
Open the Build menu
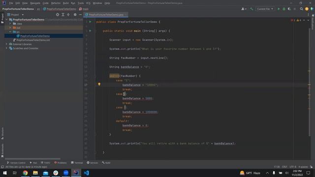coord(65,3)
